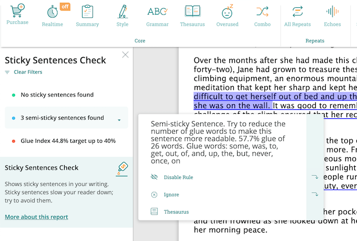This screenshot has width=357, height=241.
Task: Run the Overused words report
Action: point(227,11)
